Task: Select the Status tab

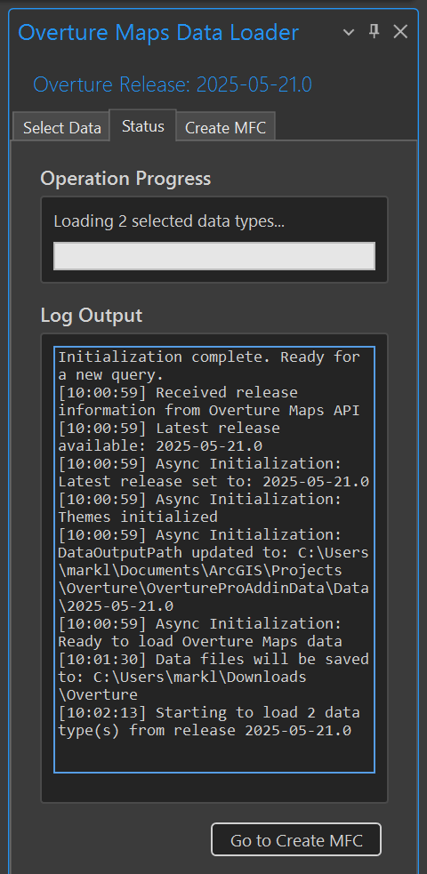Action: coord(143,126)
